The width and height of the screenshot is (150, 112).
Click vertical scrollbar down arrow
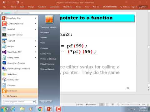pyautogui.click(x=149, y=85)
